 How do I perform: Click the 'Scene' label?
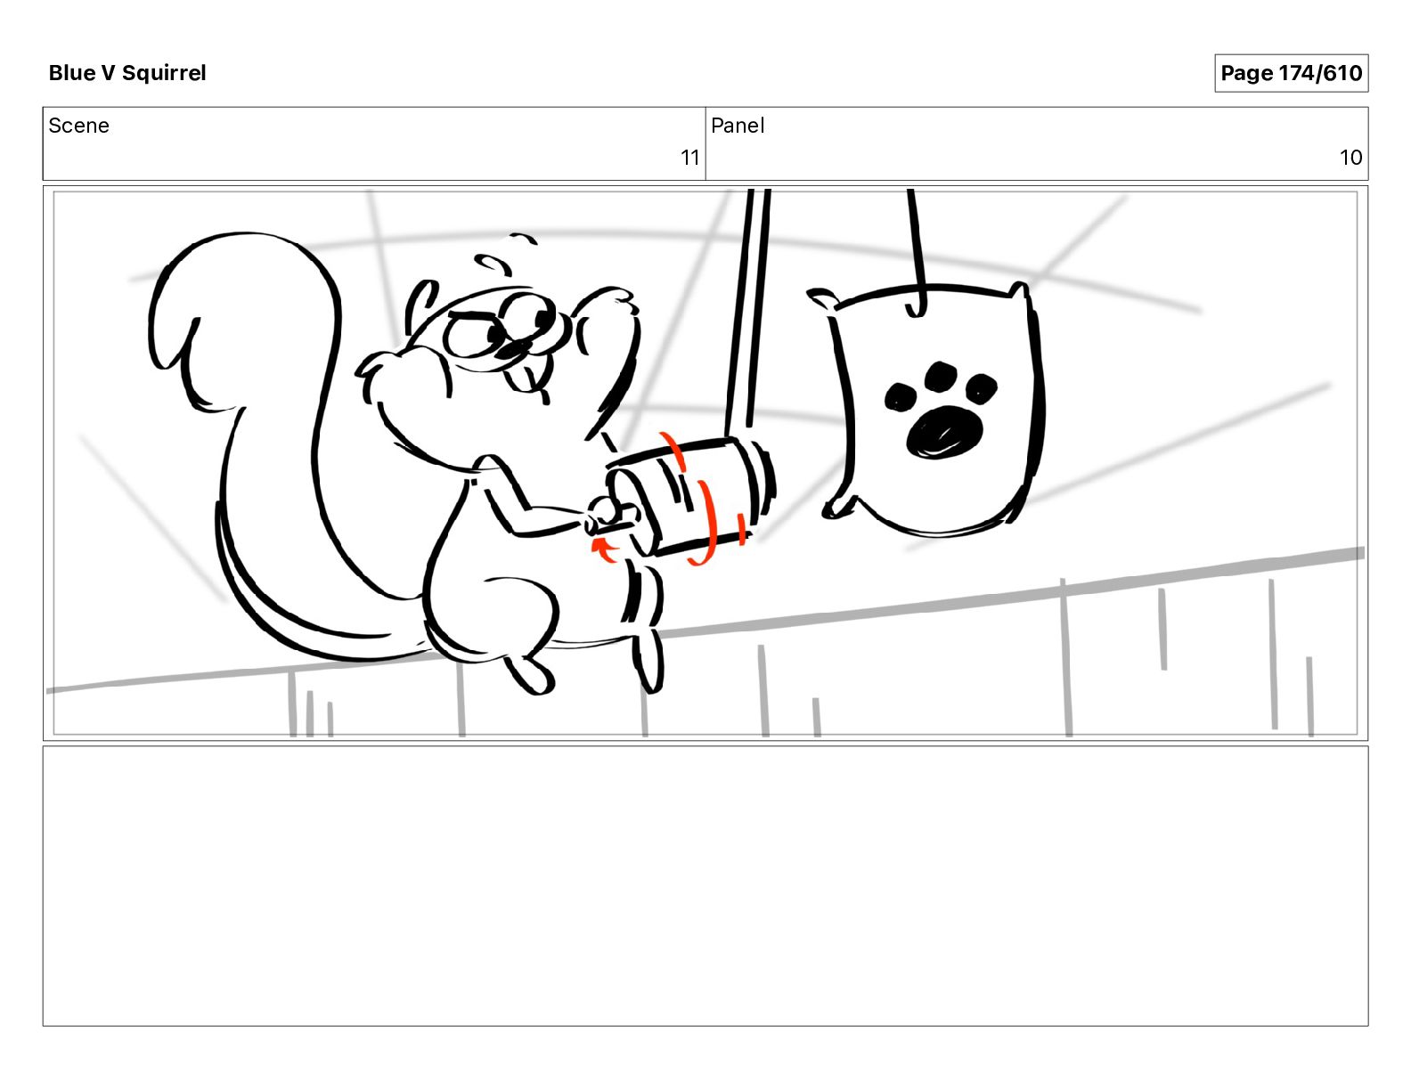click(x=79, y=126)
